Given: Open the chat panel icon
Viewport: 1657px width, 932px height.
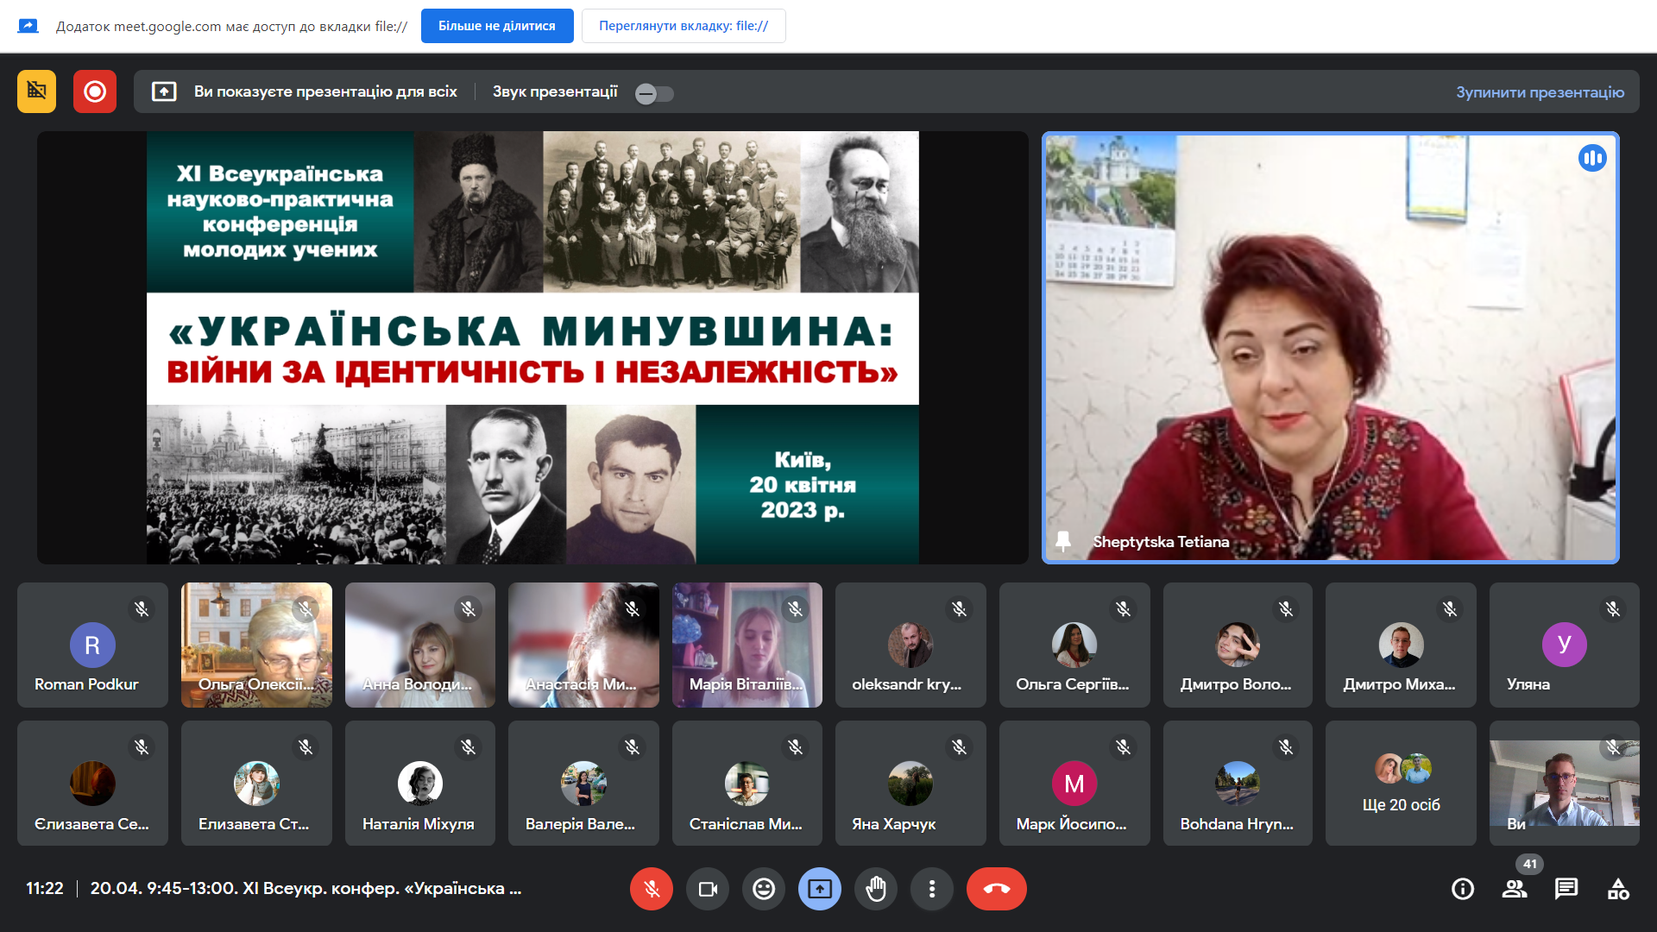Looking at the screenshot, I should point(1566,889).
